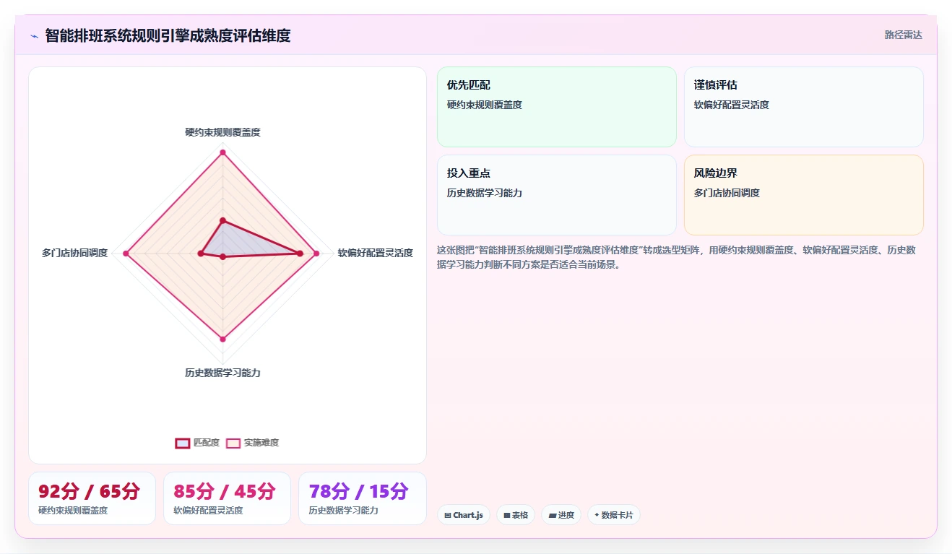Click the inner 匹配度 point on right axis
952x554 pixels.
[300, 253]
